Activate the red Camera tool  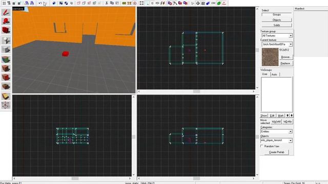(x=6, y=30)
